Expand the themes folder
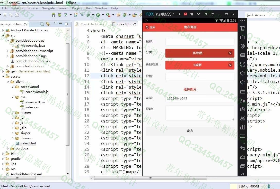280x189 pixels. pos(13,138)
